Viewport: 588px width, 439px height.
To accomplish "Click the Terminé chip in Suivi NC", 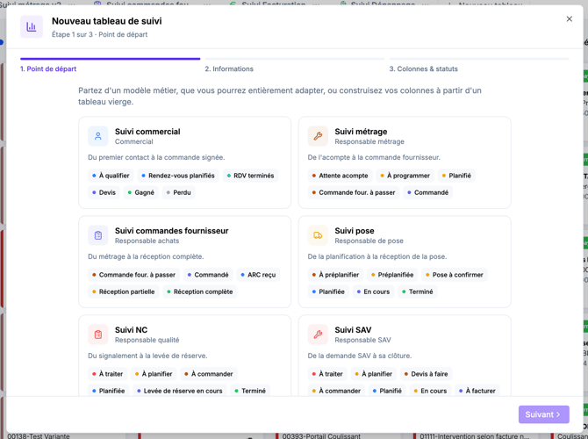I will pos(250,391).
